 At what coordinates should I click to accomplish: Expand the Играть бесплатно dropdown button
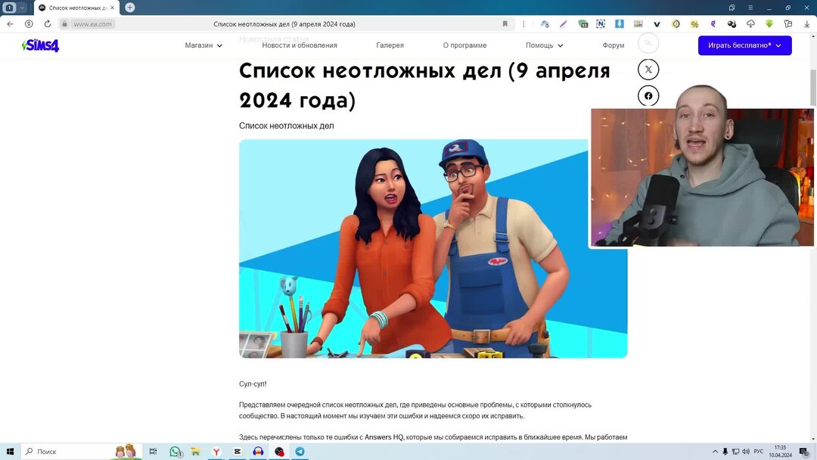tap(744, 45)
